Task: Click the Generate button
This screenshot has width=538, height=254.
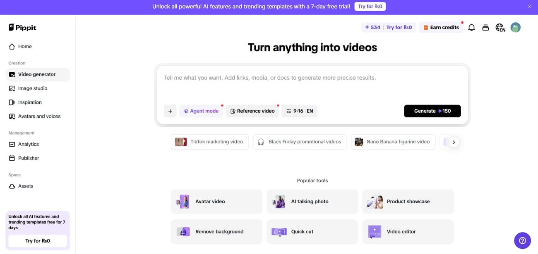Action: [432, 111]
